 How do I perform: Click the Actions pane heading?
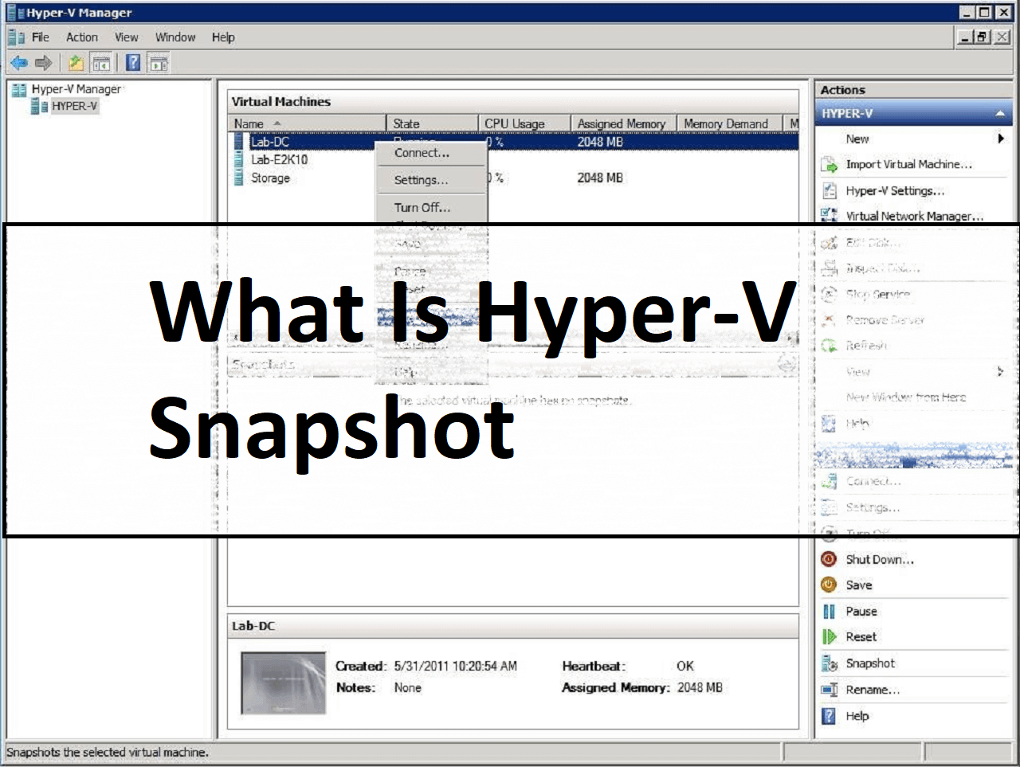(842, 90)
